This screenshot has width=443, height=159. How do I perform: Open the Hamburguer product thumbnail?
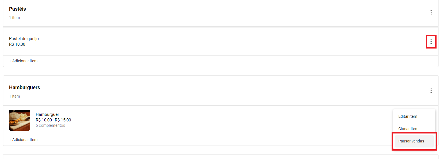(19, 120)
